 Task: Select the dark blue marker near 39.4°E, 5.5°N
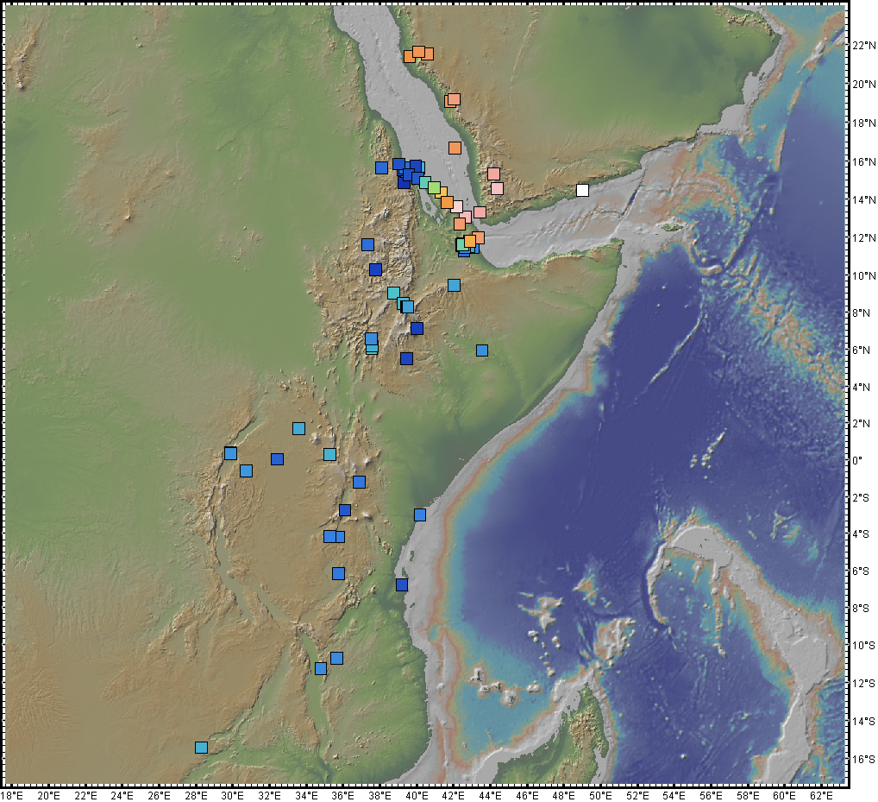click(406, 358)
